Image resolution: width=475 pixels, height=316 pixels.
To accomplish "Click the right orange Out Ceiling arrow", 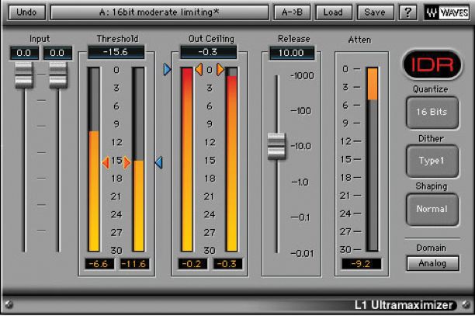I will pyautogui.click(x=220, y=70).
